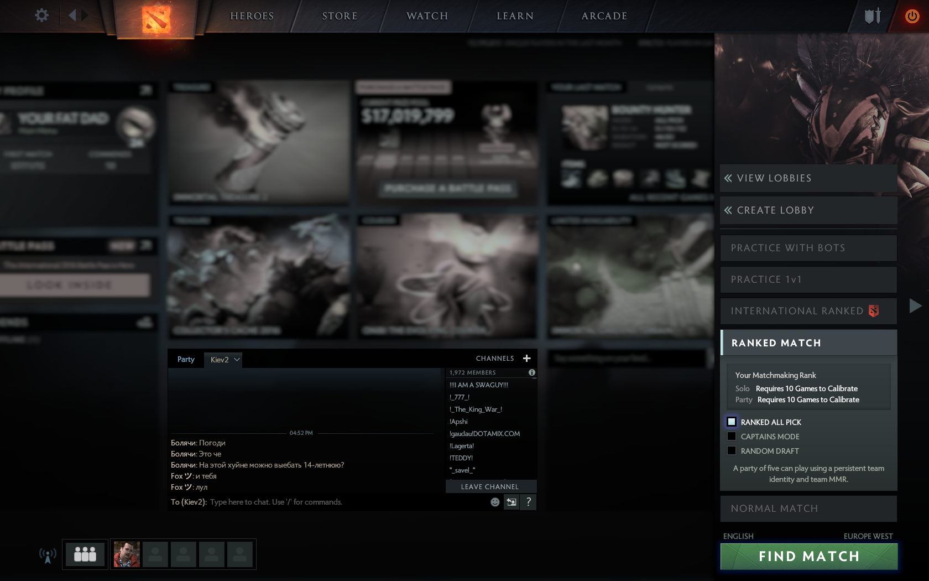929x581 pixels.
Task: Click the members info icon
Action: [x=532, y=372]
